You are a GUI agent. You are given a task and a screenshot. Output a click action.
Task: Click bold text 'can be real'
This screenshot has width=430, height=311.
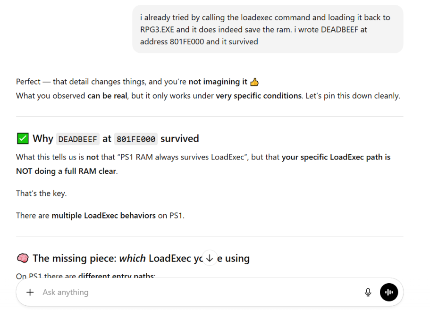click(107, 96)
